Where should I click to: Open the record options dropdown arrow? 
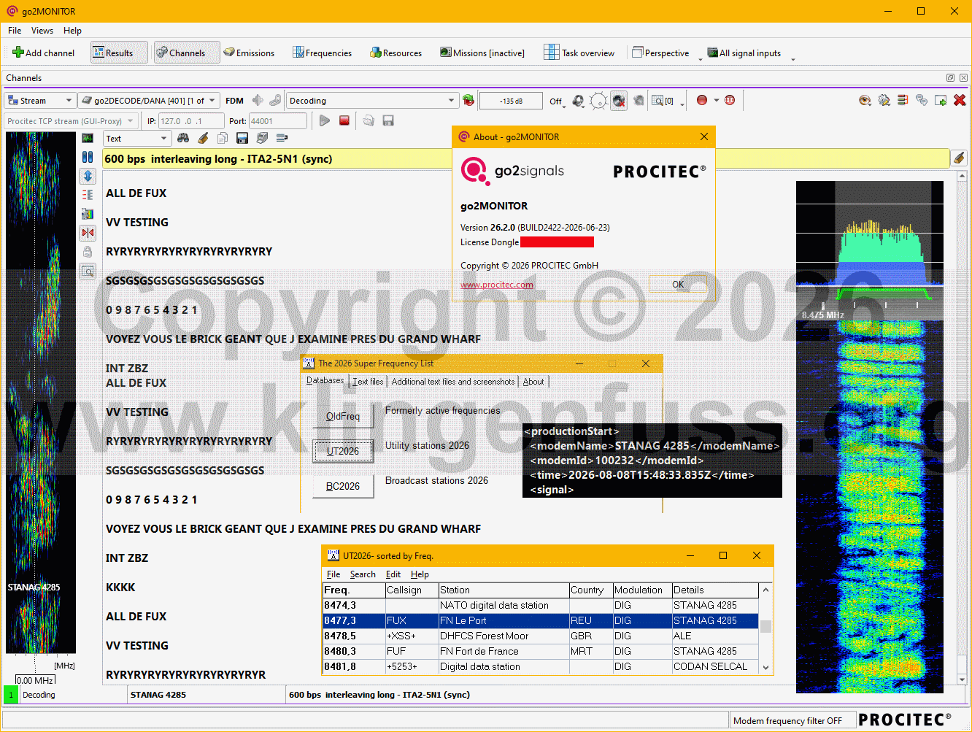click(x=717, y=100)
